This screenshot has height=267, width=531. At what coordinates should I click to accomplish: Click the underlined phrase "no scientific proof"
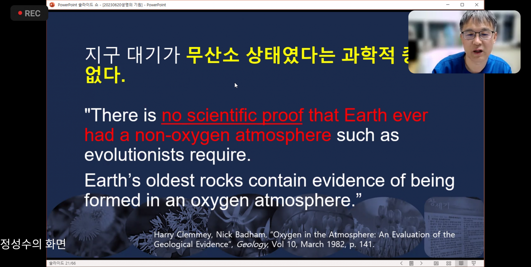click(233, 115)
